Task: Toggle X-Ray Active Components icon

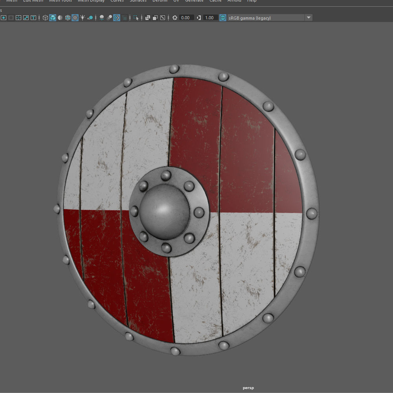Action: coord(155,18)
